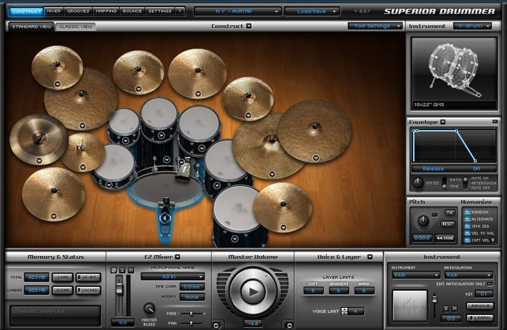Toggle the phase invert icon in EZ Mixer
This screenshot has width=507, height=330.
point(113,271)
